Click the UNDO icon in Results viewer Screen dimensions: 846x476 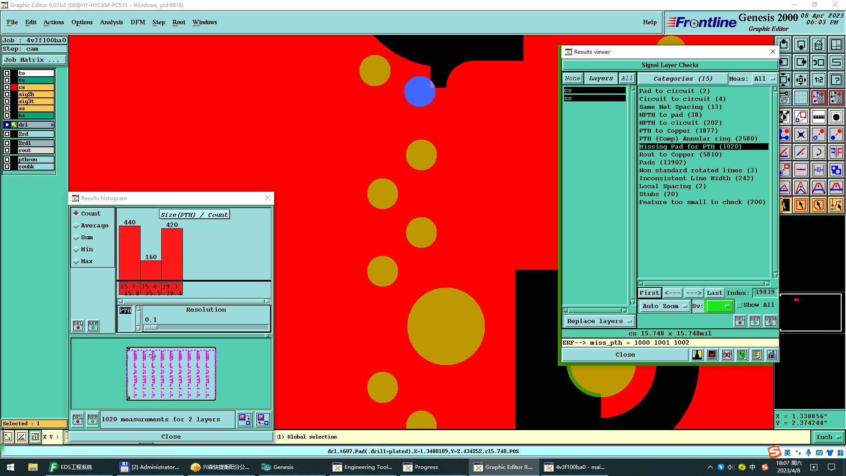tap(770, 320)
